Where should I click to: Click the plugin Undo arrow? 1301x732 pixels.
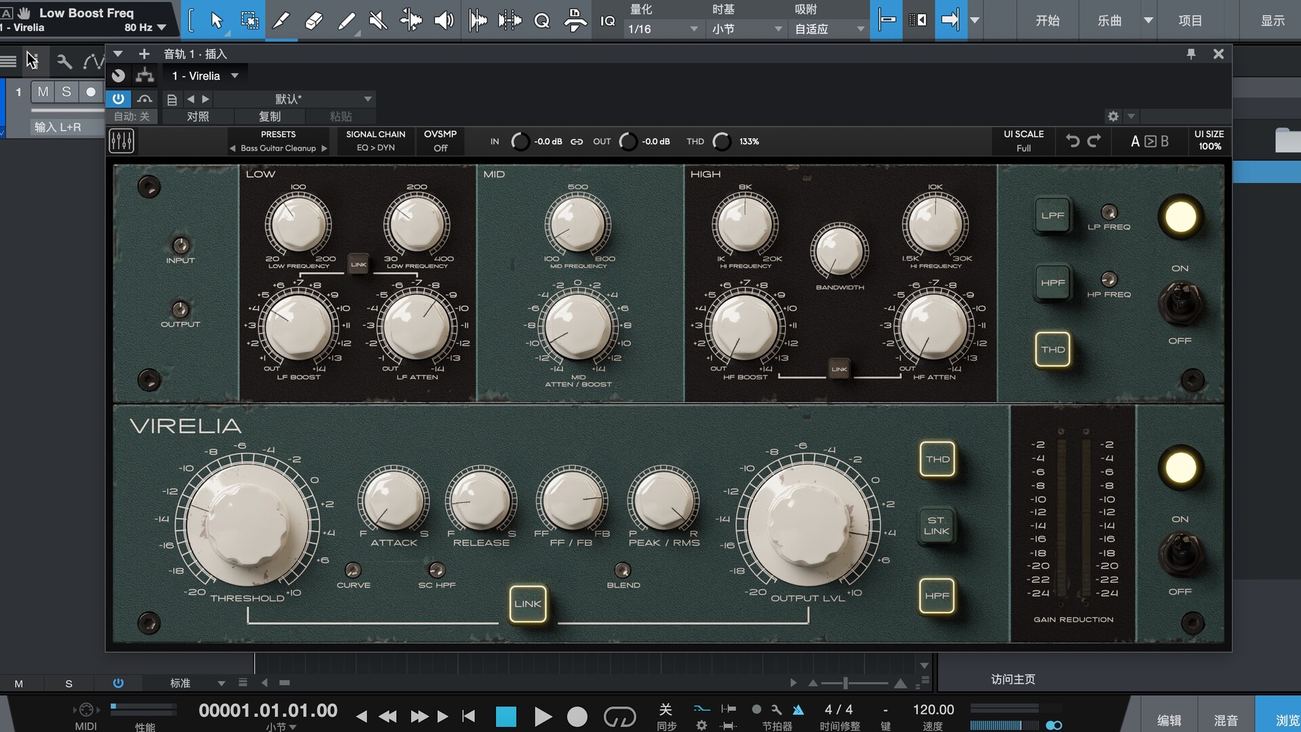tap(1073, 141)
